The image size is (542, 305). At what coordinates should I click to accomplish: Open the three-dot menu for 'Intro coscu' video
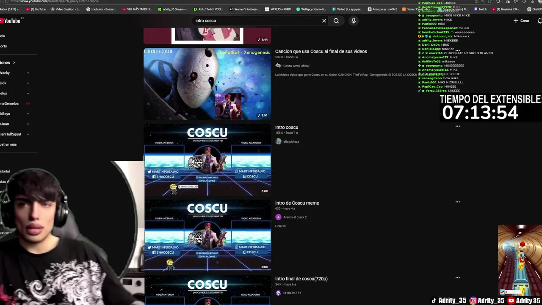coord(457,126)
